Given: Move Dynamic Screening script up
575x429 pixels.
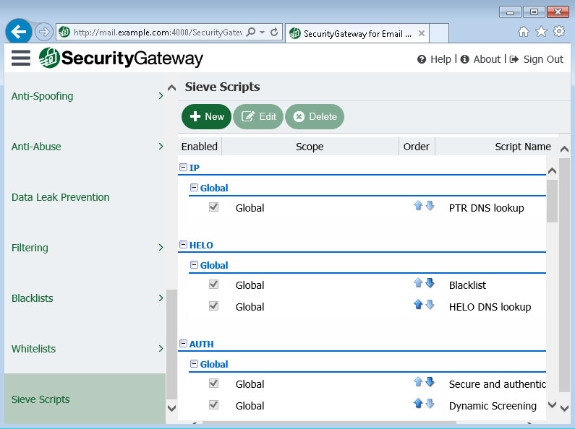Looking at the screenshot, I should click(418, 403).
